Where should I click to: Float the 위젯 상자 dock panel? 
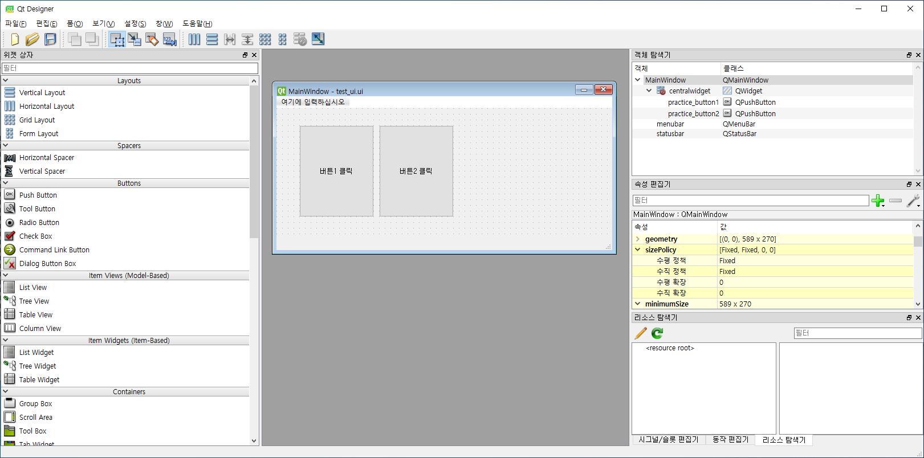coord(245,55)
